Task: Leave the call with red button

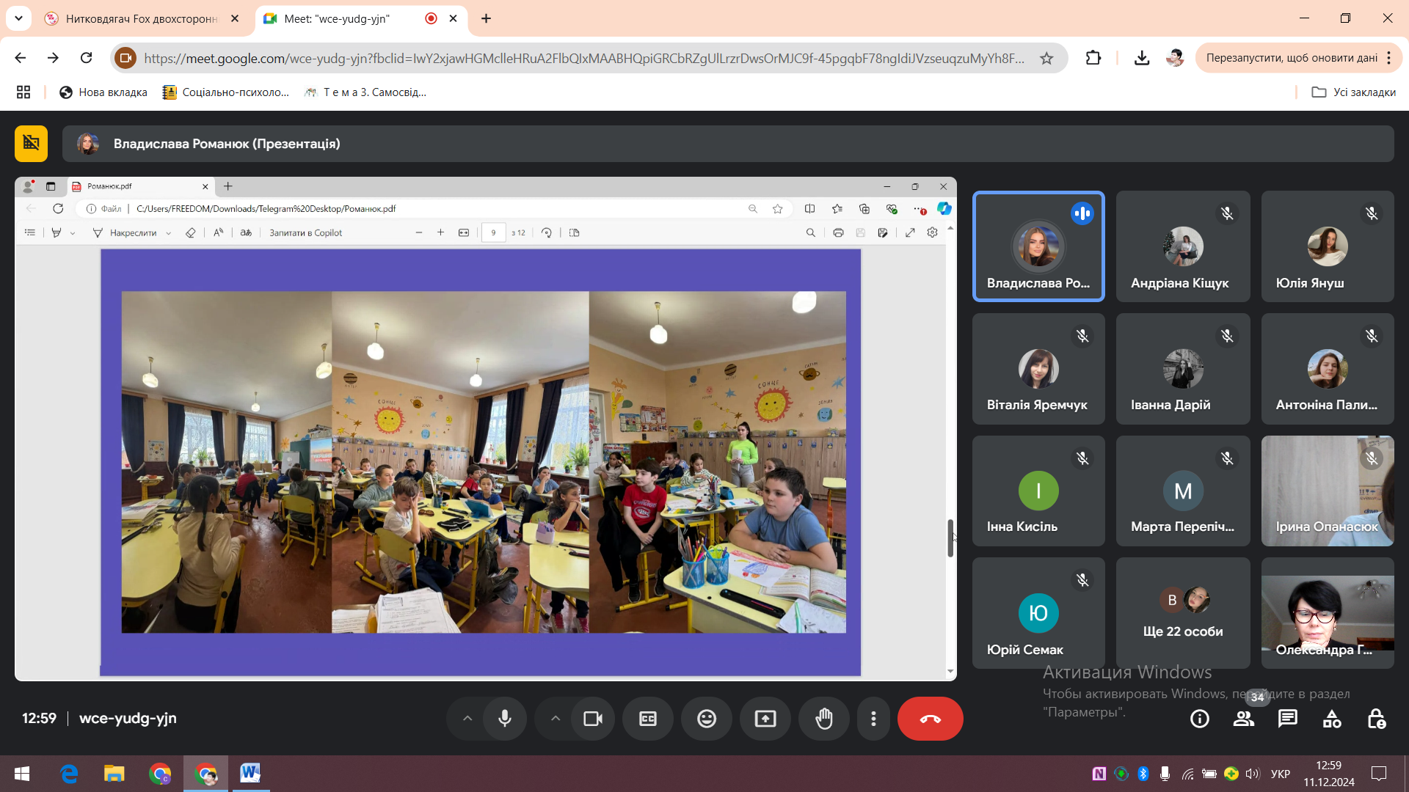Action: tap(930, 719)
